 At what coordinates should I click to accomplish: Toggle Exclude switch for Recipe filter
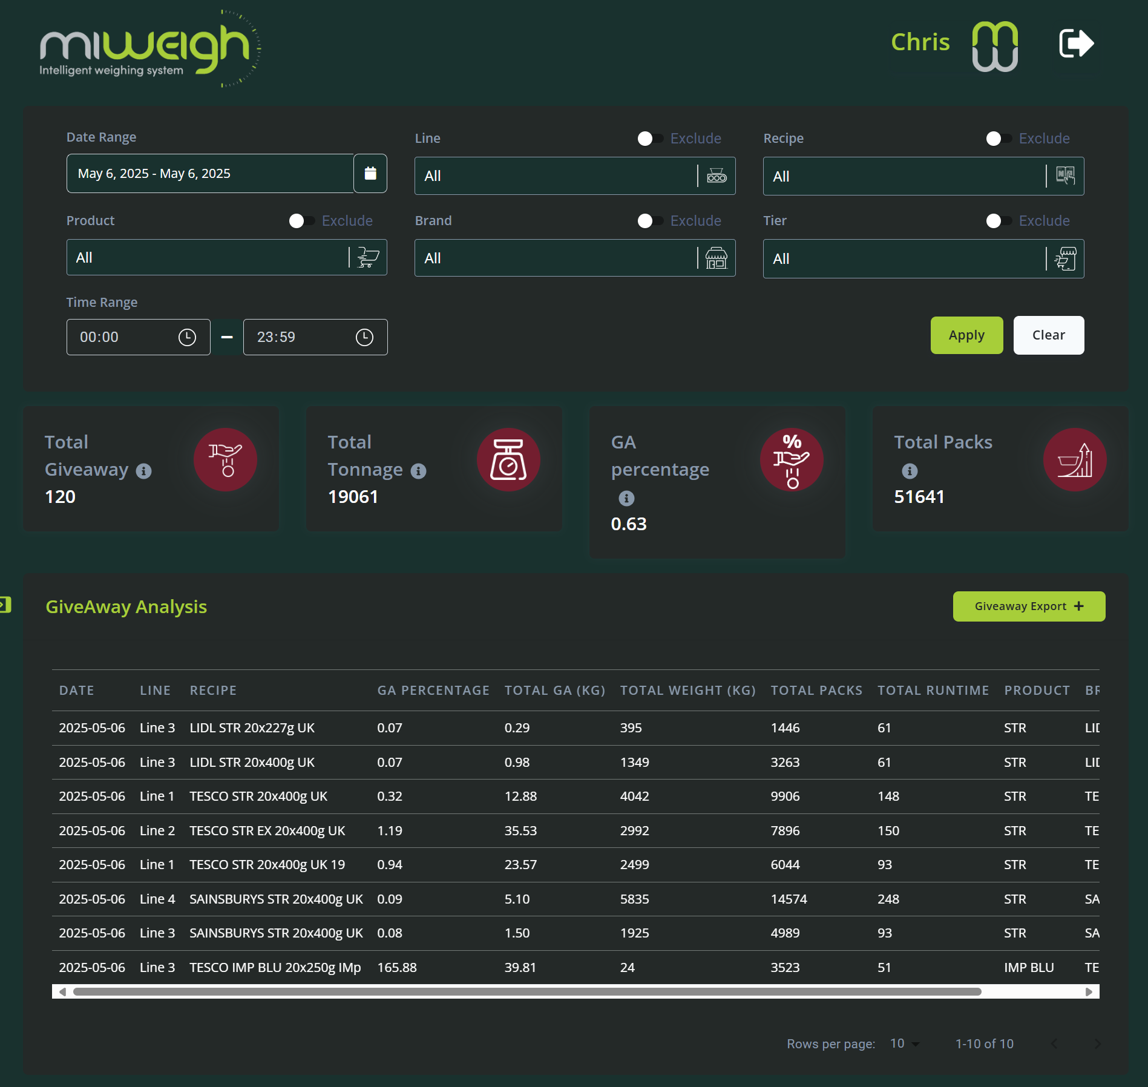999,139
